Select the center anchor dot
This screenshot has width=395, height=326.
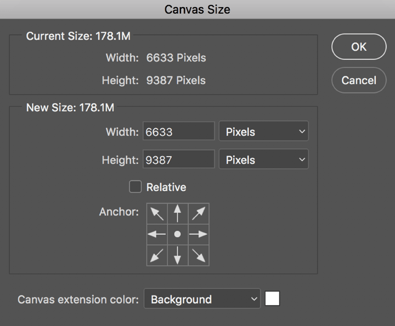click(177, 234)
